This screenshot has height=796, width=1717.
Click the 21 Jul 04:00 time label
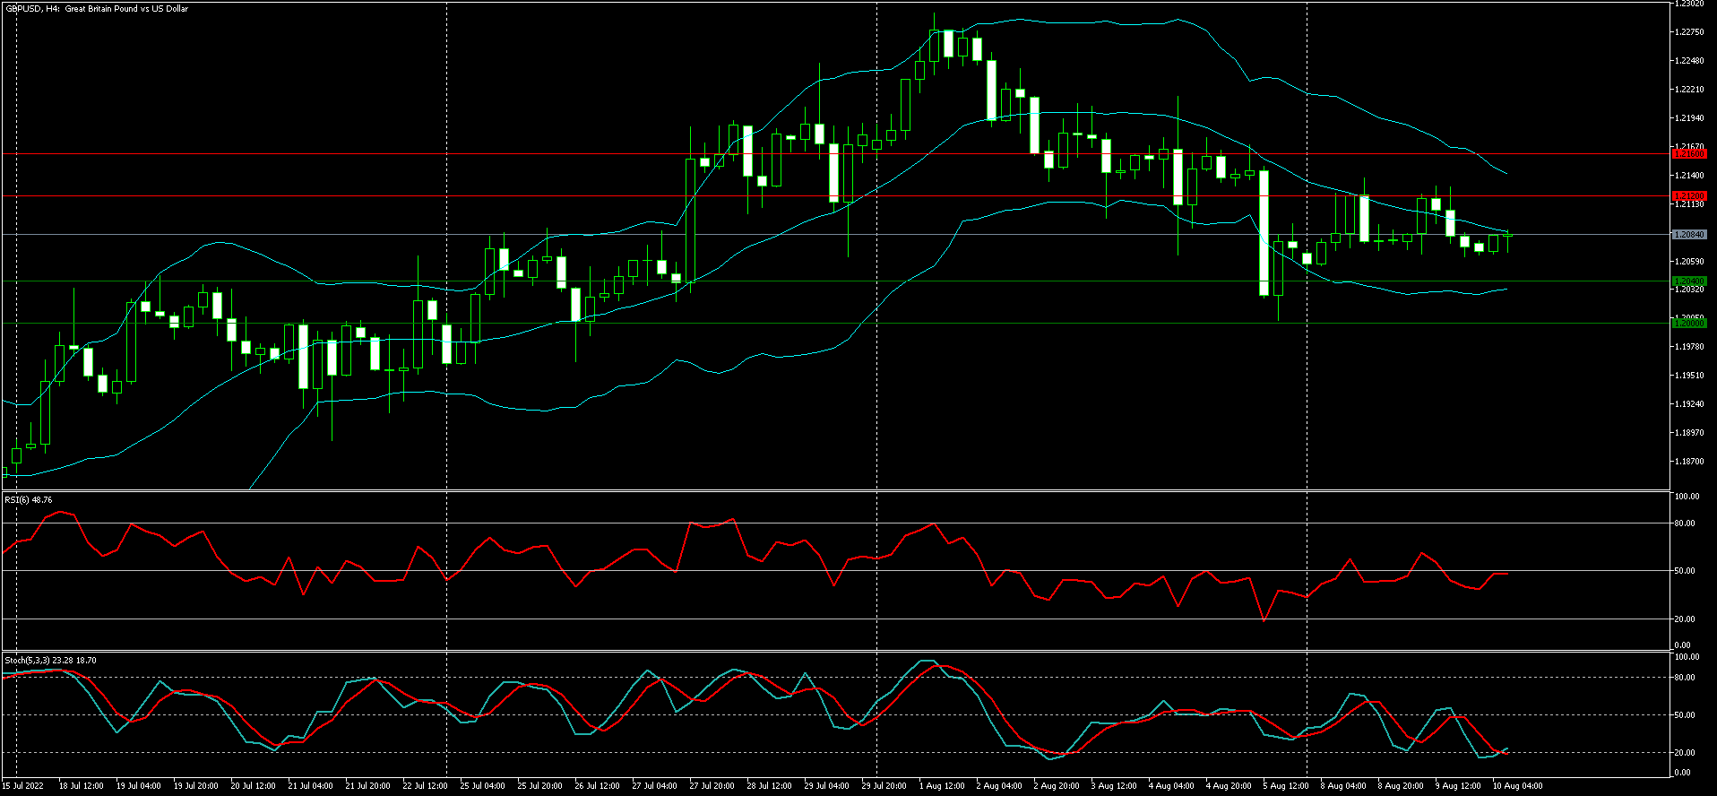(310, 786)
